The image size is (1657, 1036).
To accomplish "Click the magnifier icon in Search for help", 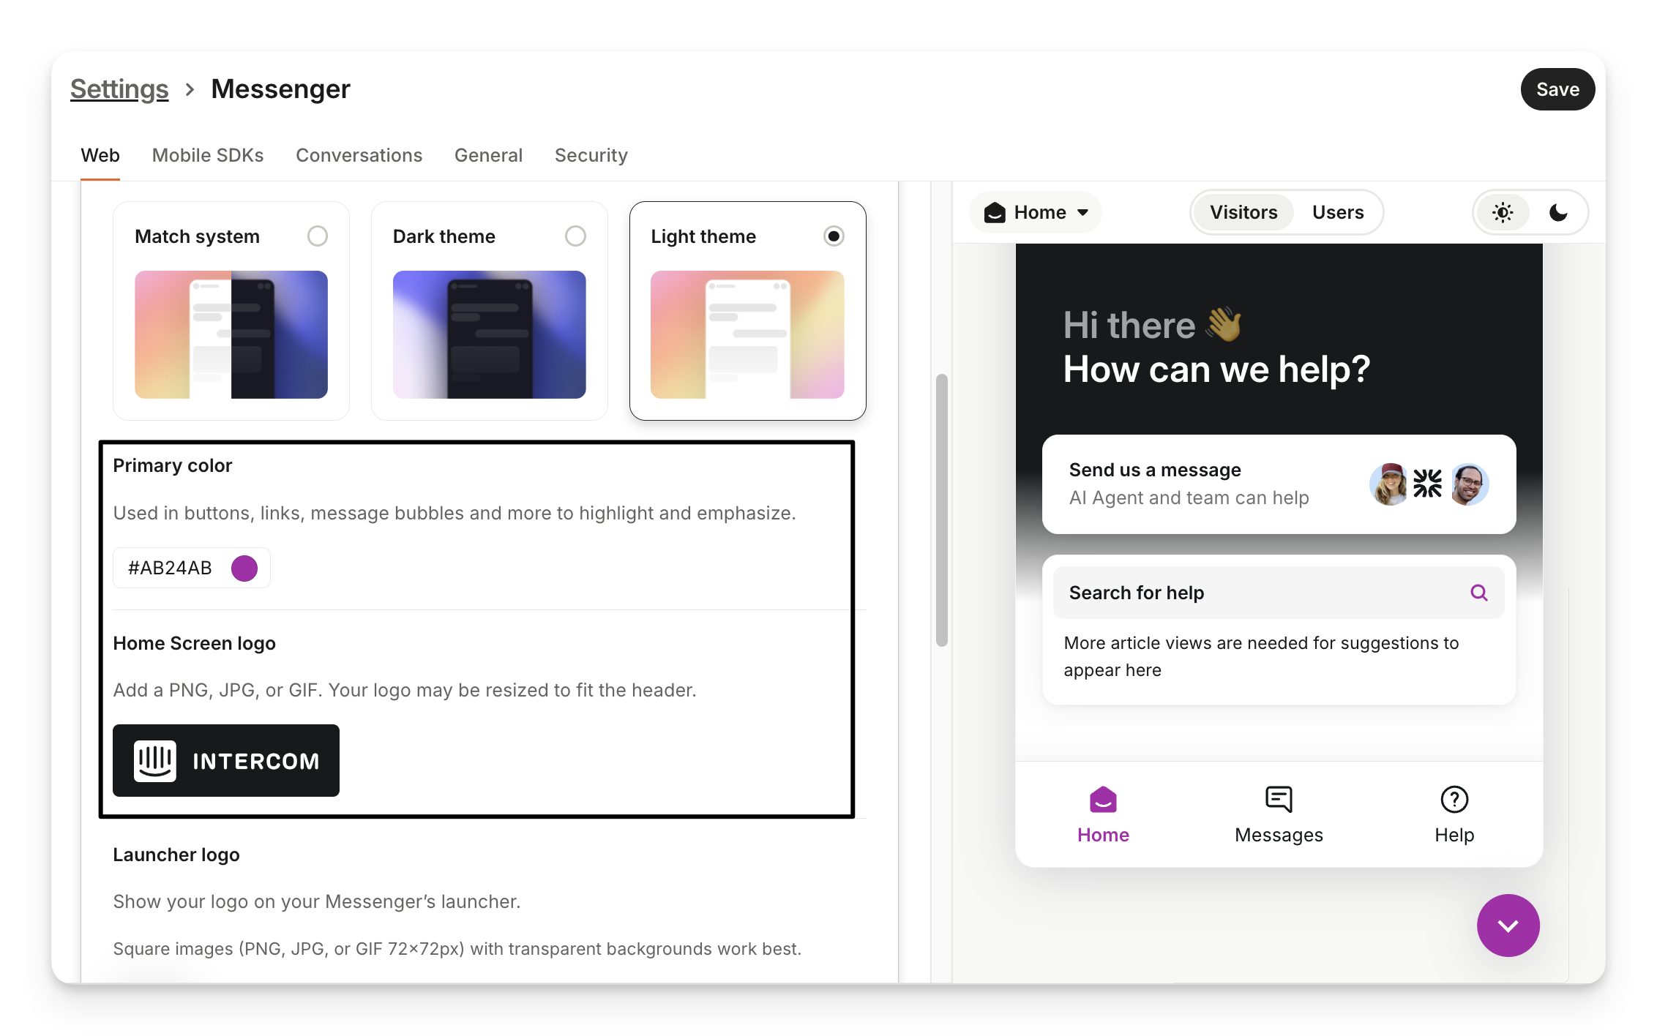I will [1478, 593].
